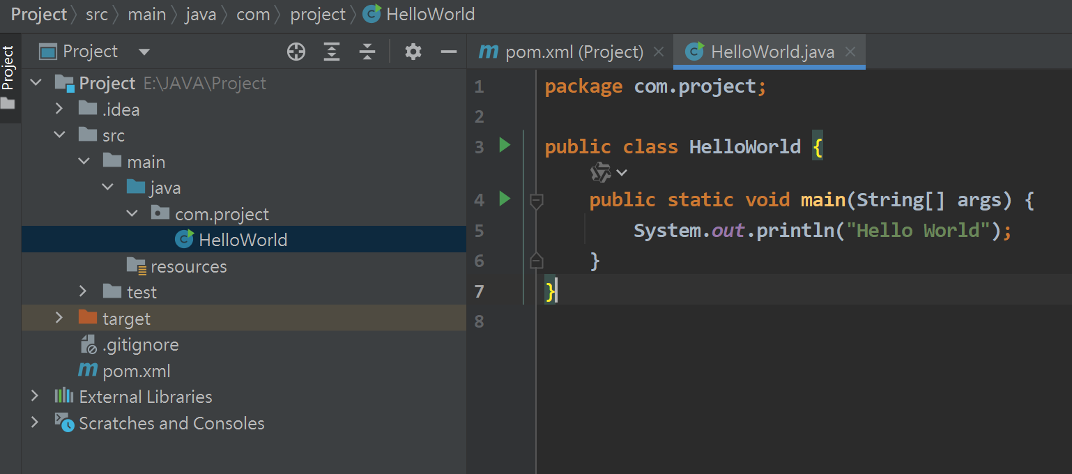Collapse the Project root node
The image size is (1072, 474).
coord(35,83)
